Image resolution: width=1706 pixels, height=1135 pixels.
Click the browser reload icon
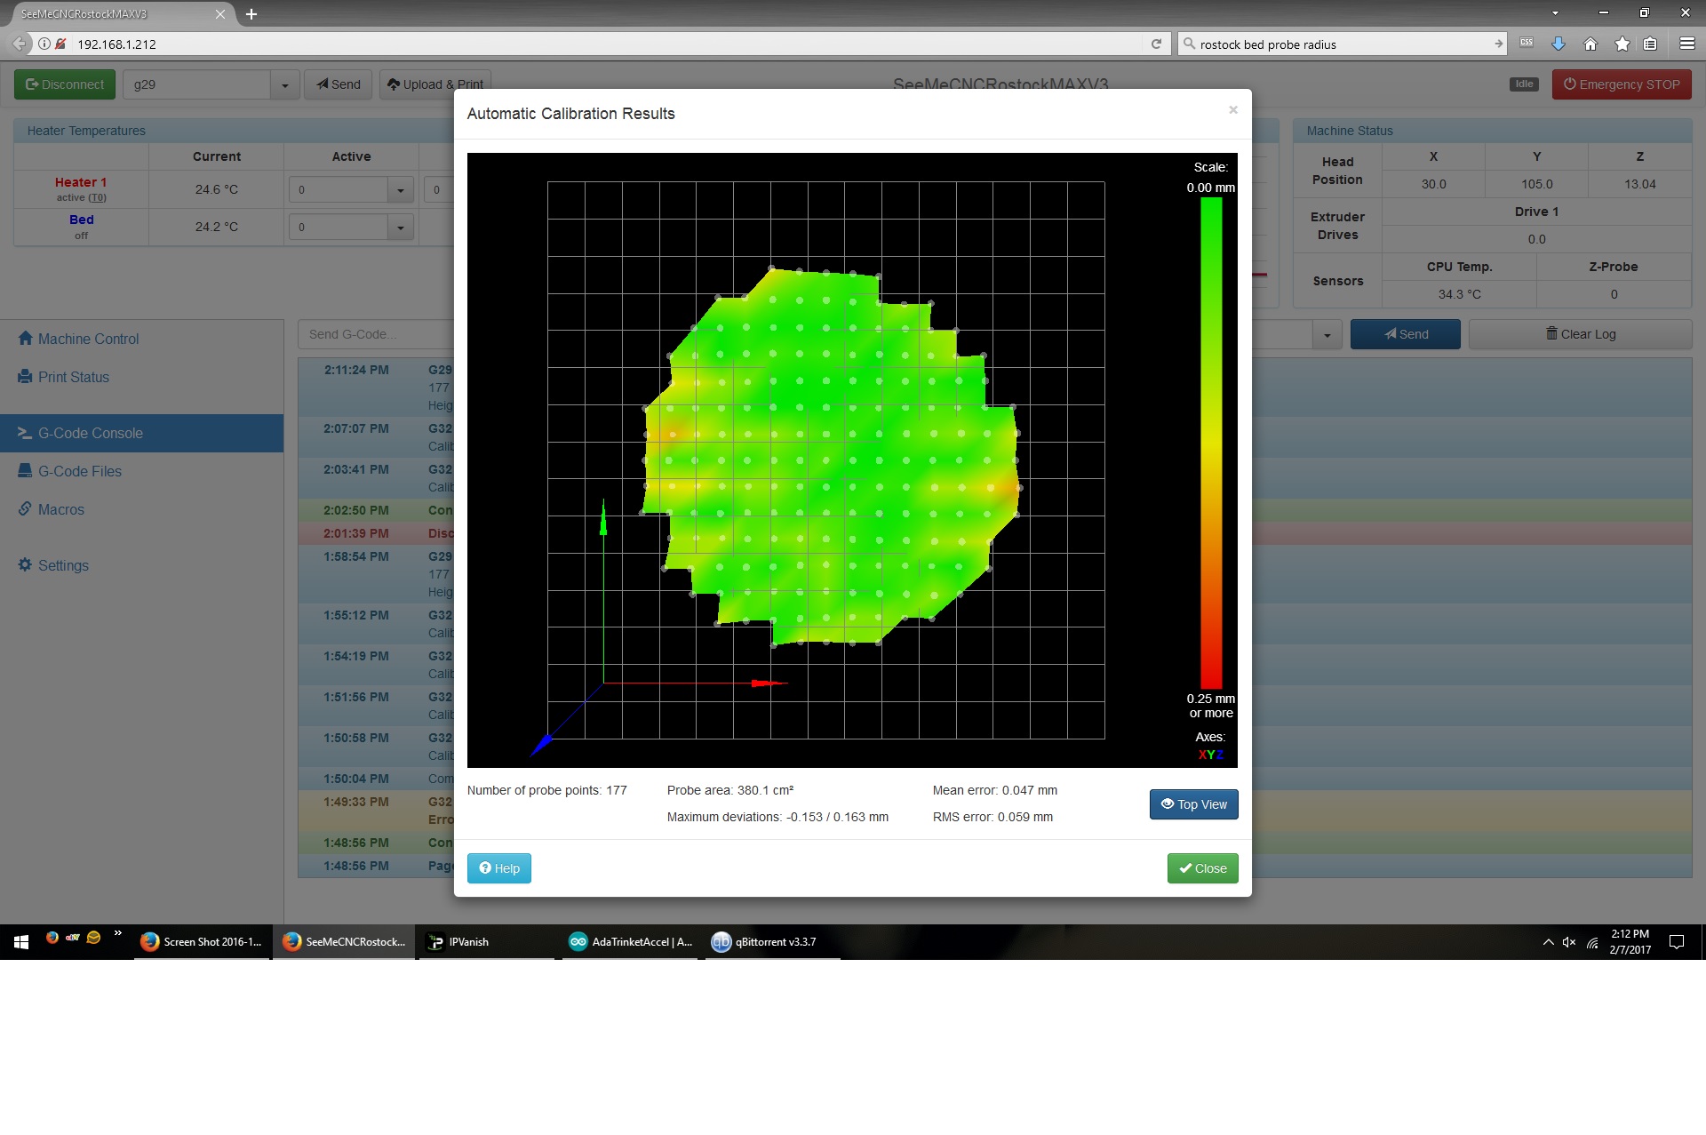(1156, 44)
